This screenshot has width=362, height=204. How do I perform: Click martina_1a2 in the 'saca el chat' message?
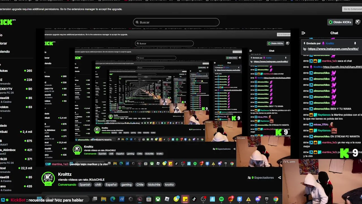[329, 61]
